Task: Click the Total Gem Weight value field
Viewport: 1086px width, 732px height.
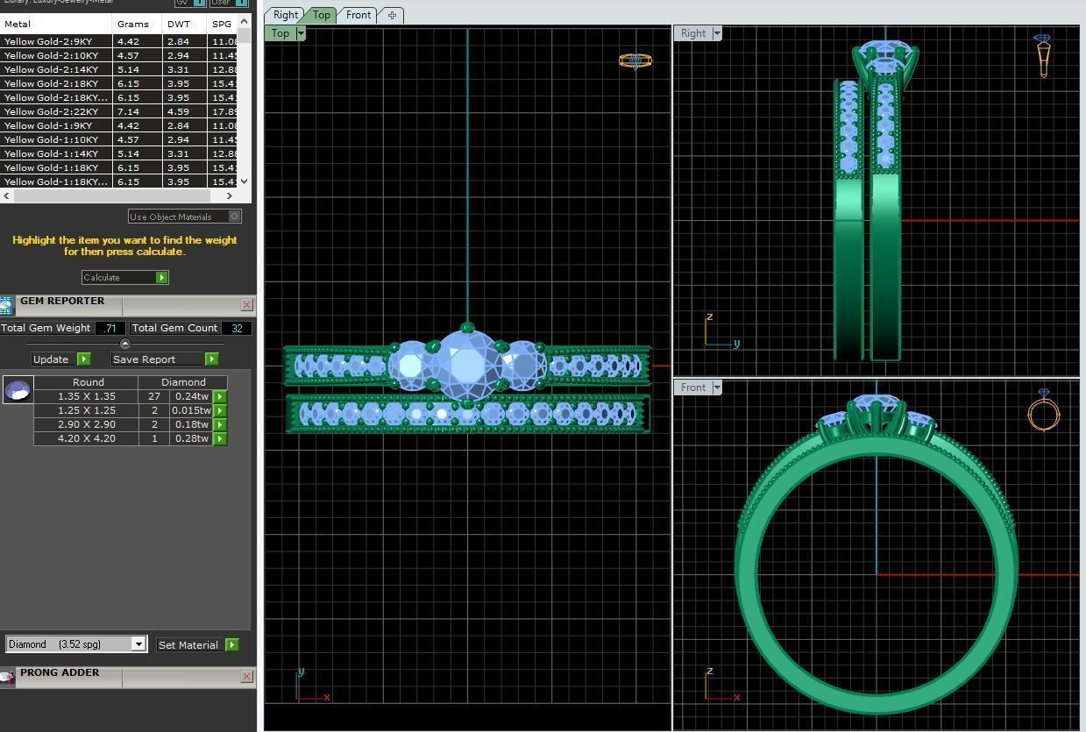Action: point(110,328)
